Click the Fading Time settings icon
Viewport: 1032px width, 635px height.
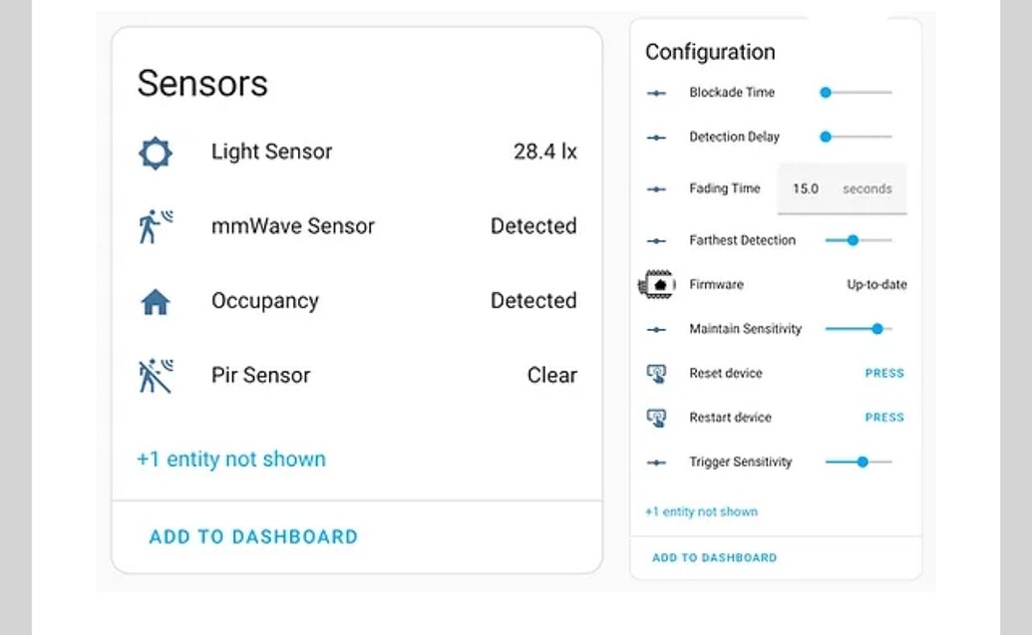[x=657, y=188]
